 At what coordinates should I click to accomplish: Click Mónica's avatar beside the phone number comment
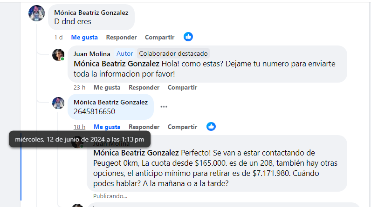pos(58,103)
